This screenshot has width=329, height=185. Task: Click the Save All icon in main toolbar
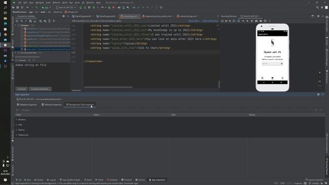point(17,7)
